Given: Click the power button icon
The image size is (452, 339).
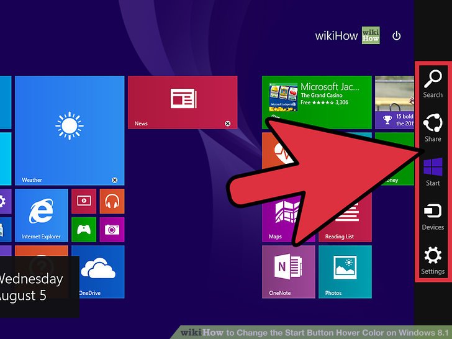Looking at the screenshot, I should tap(396, 36).
